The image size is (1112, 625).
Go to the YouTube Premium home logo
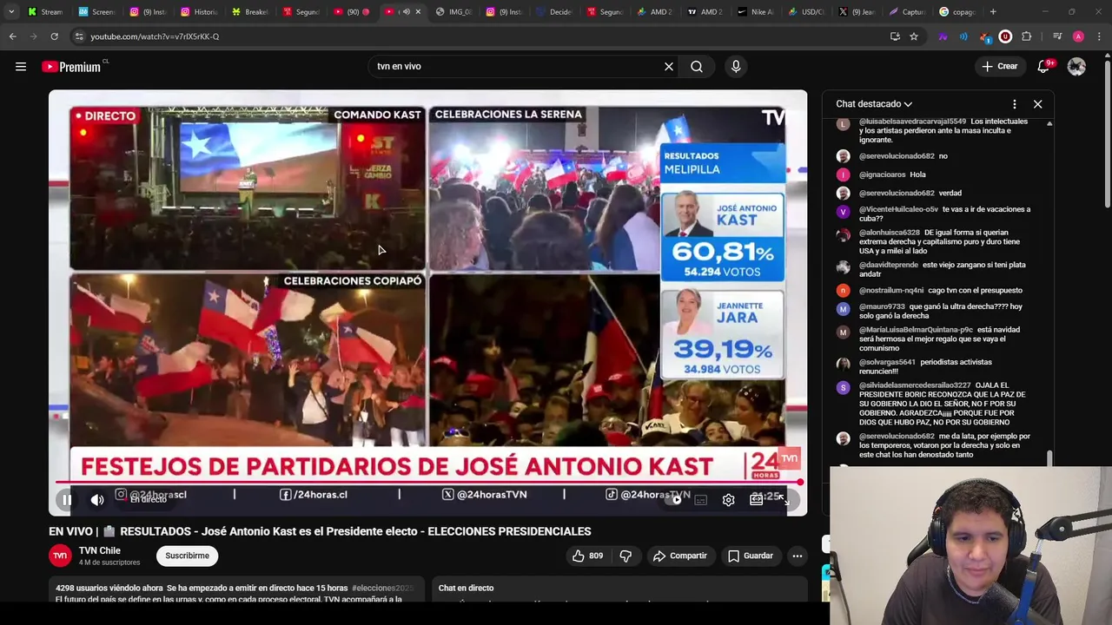73,67
